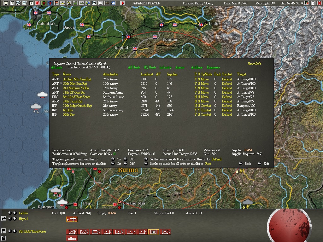The height and width of the screenshot is (242, 323).
Task: Select previous air group before Hiyo-1
Action: coord(10,219)
